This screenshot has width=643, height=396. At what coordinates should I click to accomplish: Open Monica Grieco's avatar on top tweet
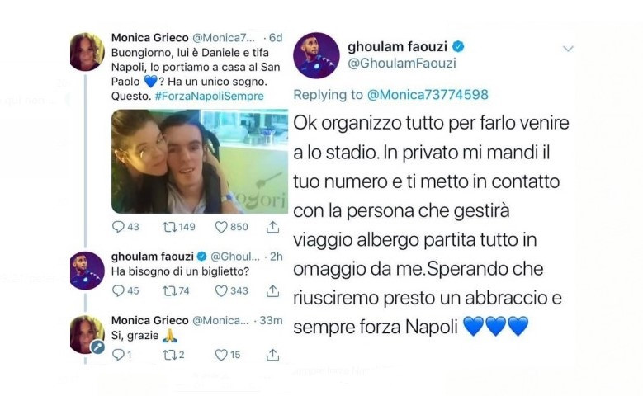[x=87, y=52]
